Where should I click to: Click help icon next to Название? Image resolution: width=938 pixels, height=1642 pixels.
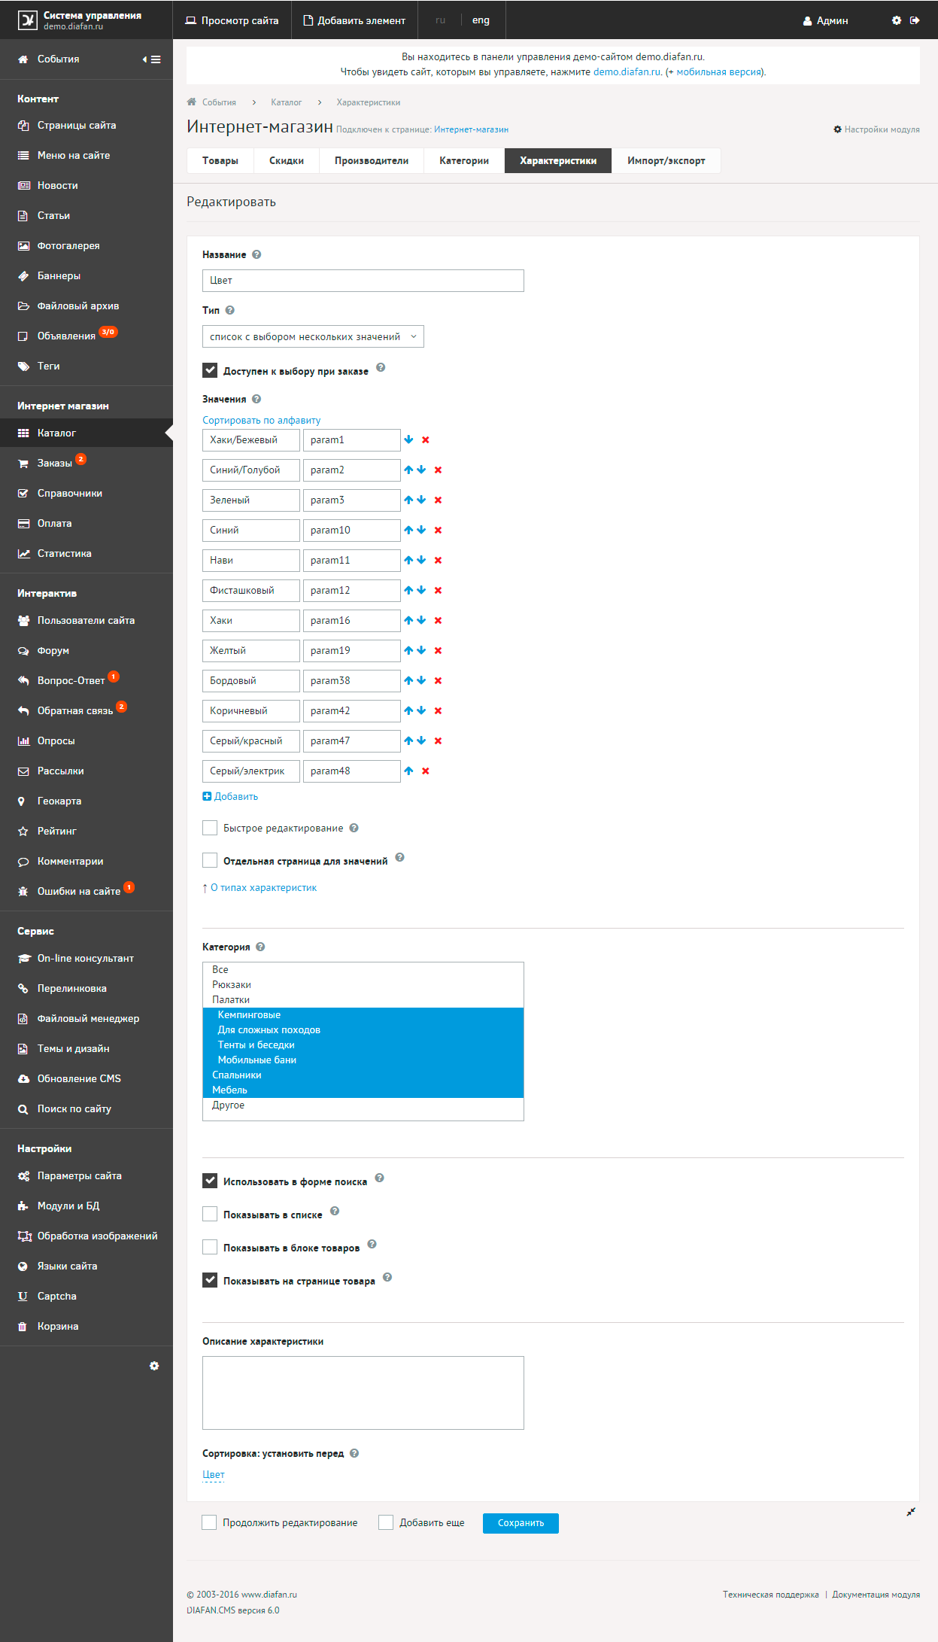[x=257, y=254]
